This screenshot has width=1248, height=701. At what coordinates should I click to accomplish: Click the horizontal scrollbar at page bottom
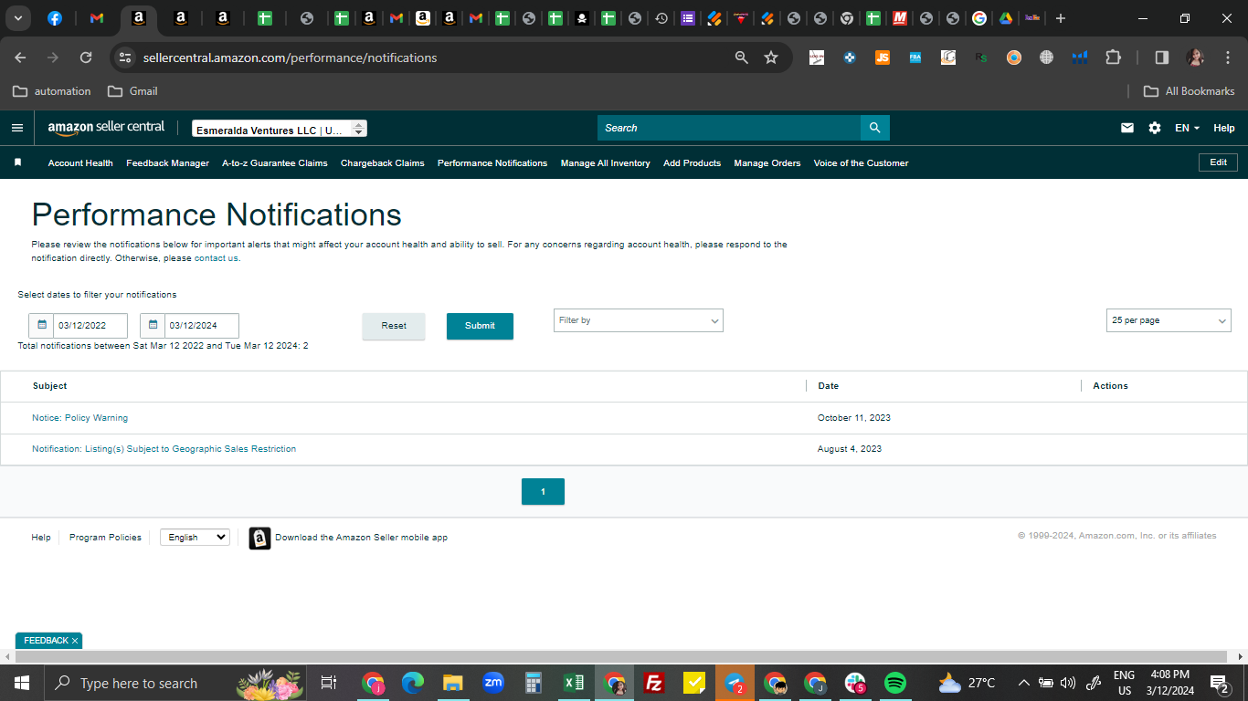pos(620,657)
